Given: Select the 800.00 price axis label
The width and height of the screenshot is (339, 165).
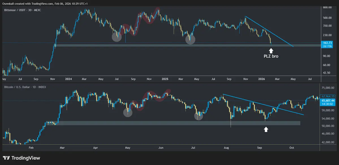Looking at the screenshot, I should 327,7.
